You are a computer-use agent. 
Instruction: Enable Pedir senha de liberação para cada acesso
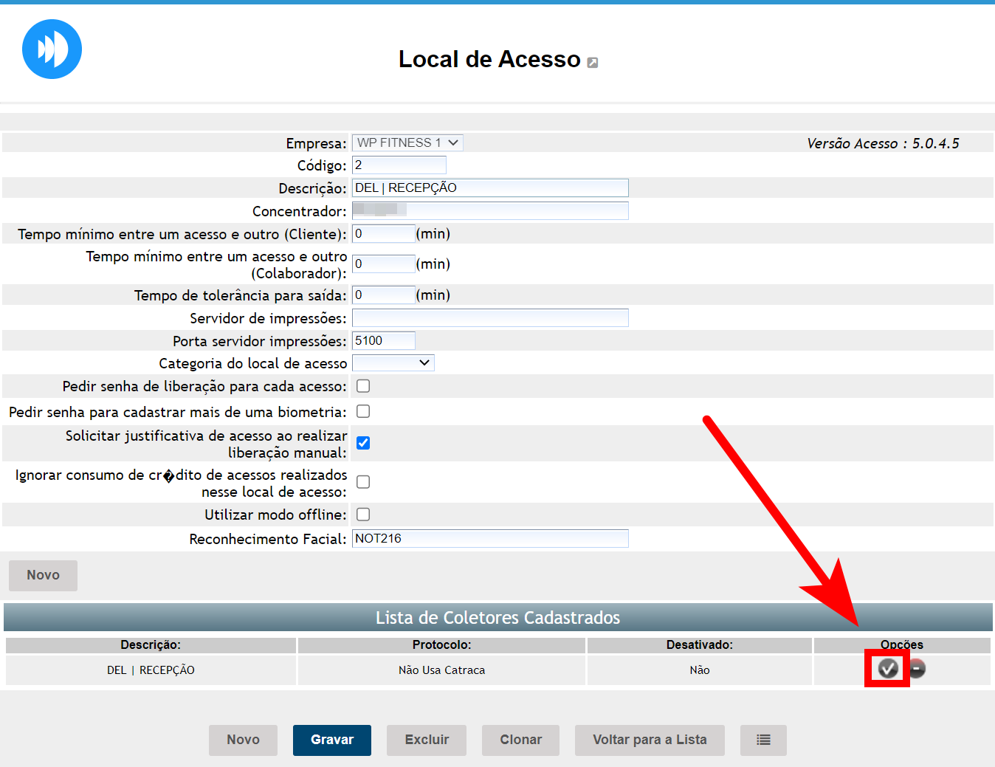point(363,386)
